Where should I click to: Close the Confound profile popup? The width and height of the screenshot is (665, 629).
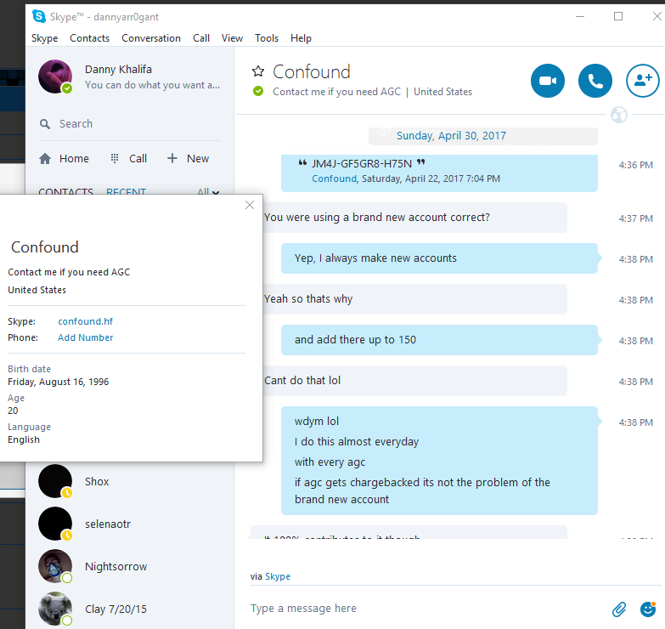tap(250, 205)
